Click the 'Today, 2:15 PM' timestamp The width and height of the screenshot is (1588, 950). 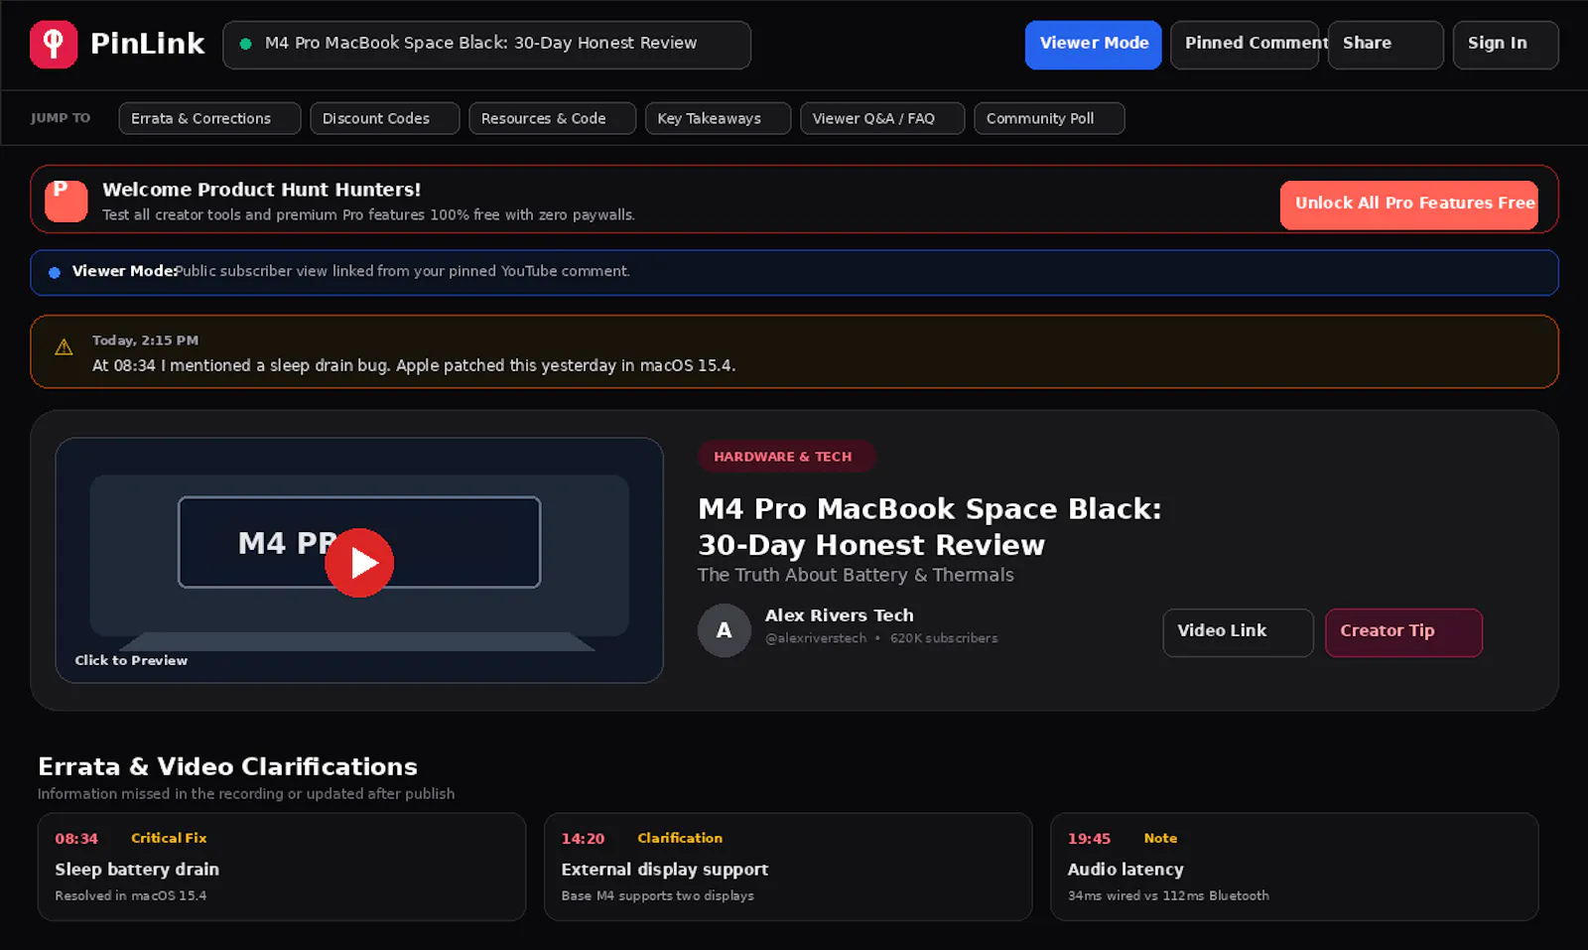click(145, 339)
